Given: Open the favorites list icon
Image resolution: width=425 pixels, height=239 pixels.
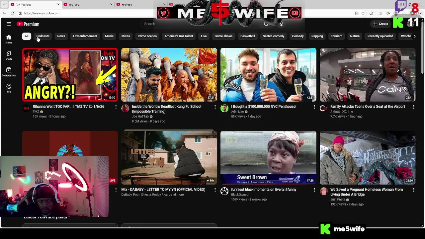Looking at the screenshot, I should point(388,13).
